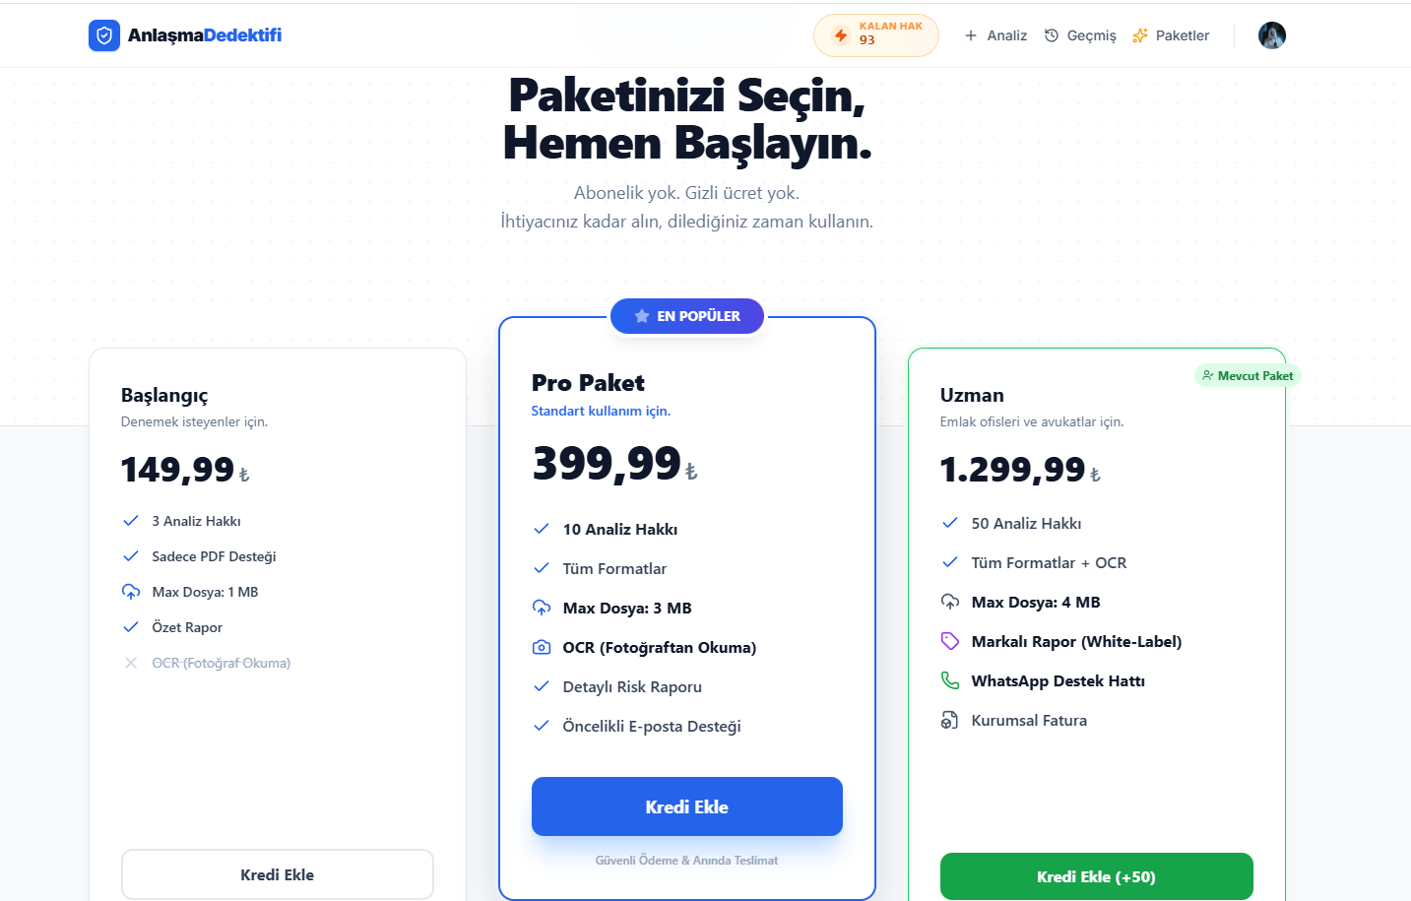
Task: Open the Geçmiş navigation item
Action: click(x=1080, y=35)
